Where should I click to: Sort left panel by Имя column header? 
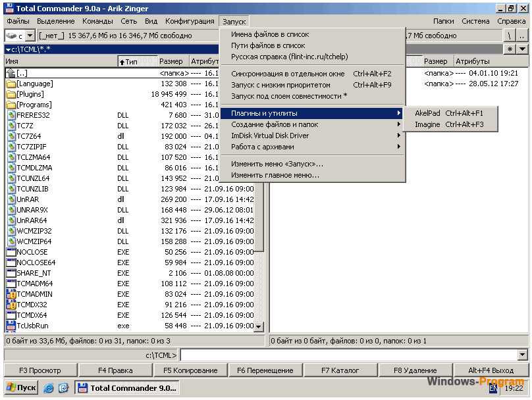pyautogui.click(x=61, y=61)
